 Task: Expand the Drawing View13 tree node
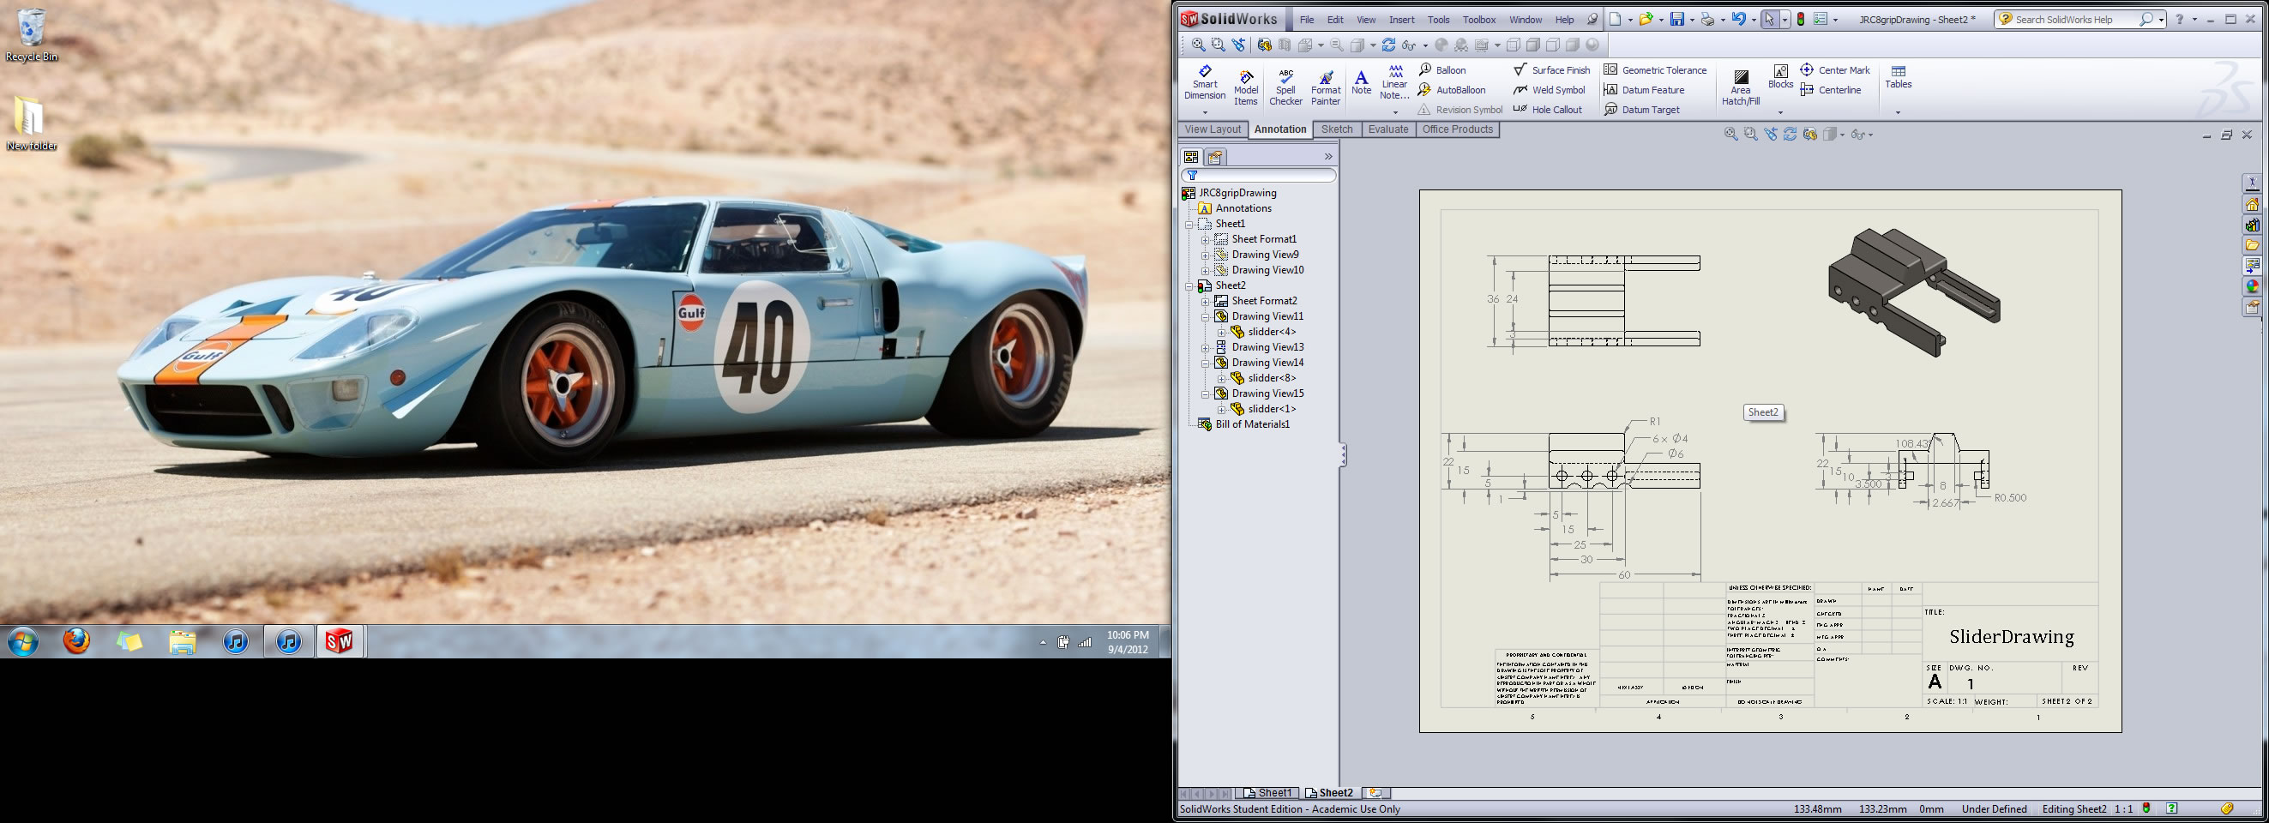[x=1205, y=348]
